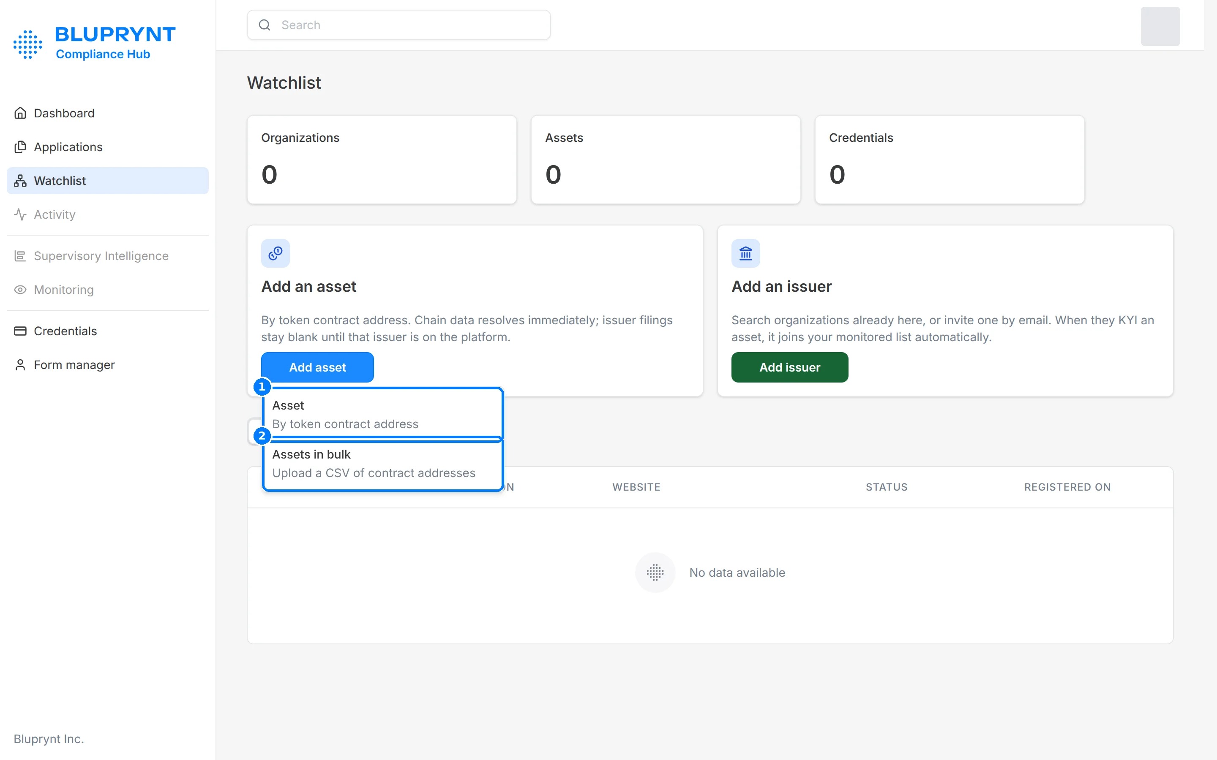This screenshot has height=760, width=1217.
Task: Focus the Search input field
Action: [x=399, y=24]
